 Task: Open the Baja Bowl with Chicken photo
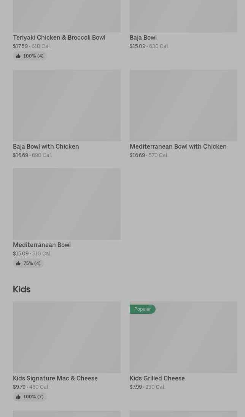[67, 105]
